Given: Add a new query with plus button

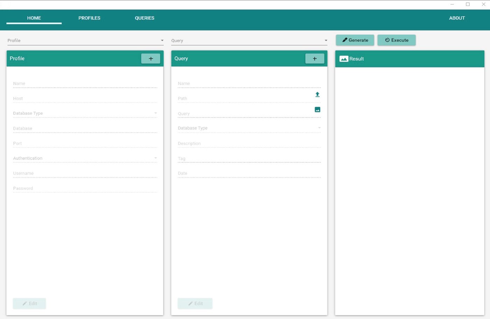Looking at the screenshot, I should pos(314,59).
